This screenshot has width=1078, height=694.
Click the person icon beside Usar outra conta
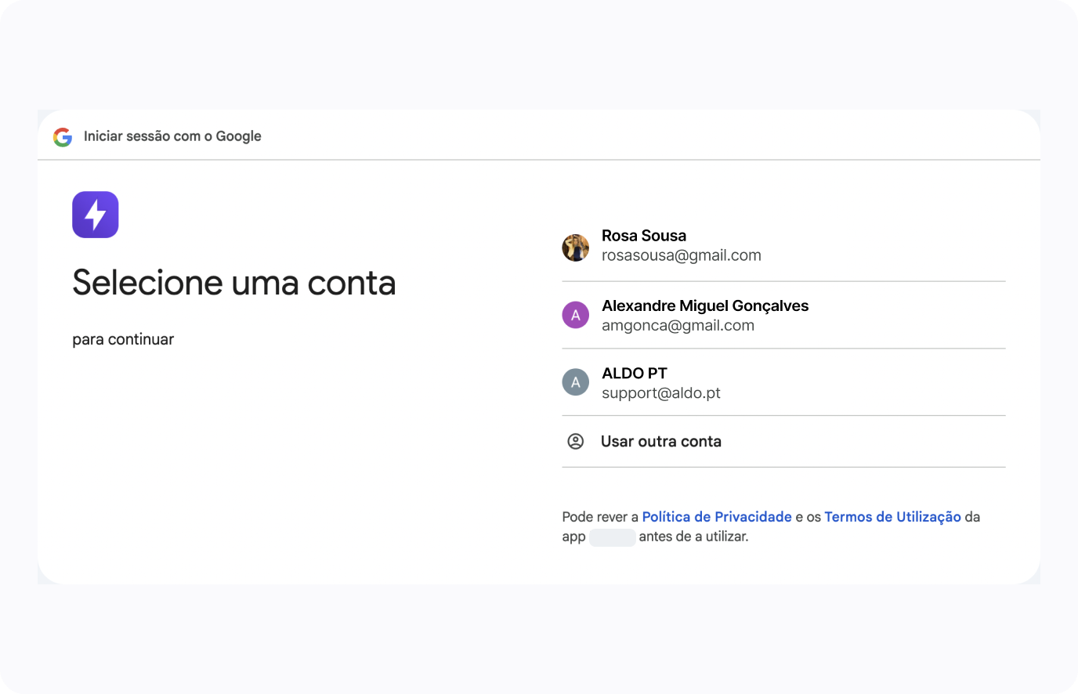pyautogui.click(x=576, y=442)
